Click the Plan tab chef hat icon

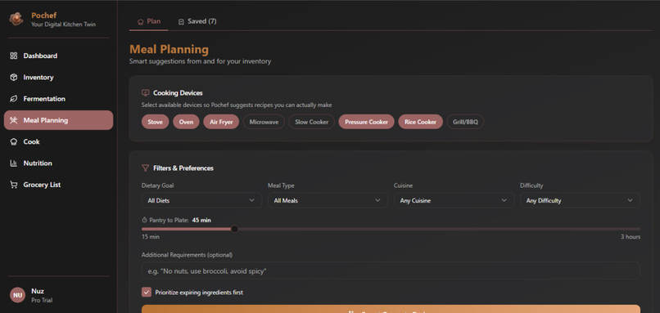click(x=141, y=21)
